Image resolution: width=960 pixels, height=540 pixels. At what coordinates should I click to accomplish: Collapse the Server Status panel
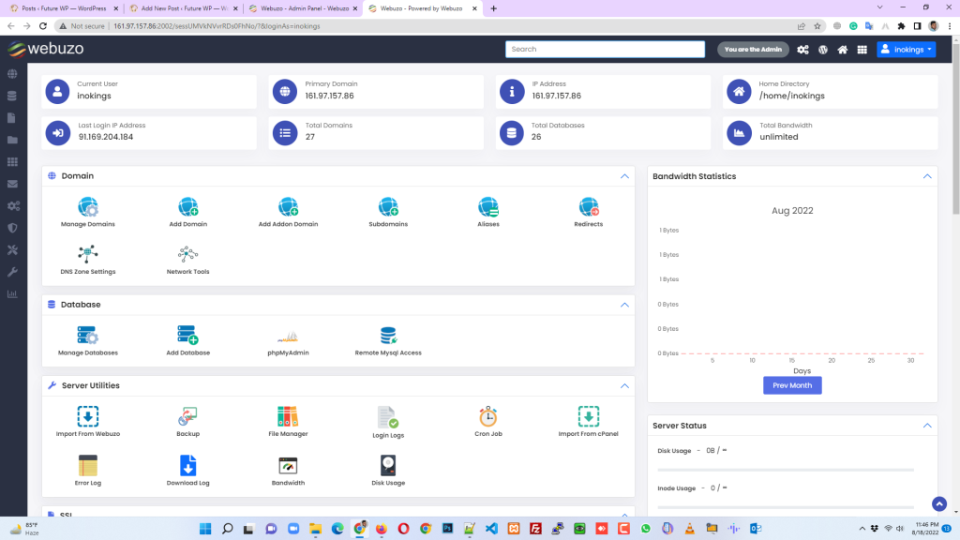click(927, 426)
